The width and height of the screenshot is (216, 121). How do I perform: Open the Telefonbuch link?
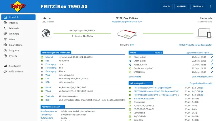[46, 115]
